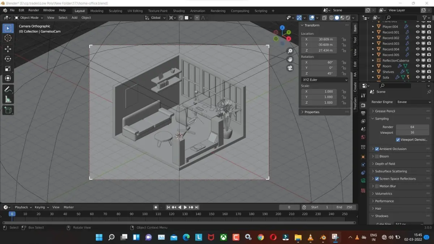Open the Object properties tab icon
Image resolution: width=434 pixels, height=244 pixels.
coord(363,157)
